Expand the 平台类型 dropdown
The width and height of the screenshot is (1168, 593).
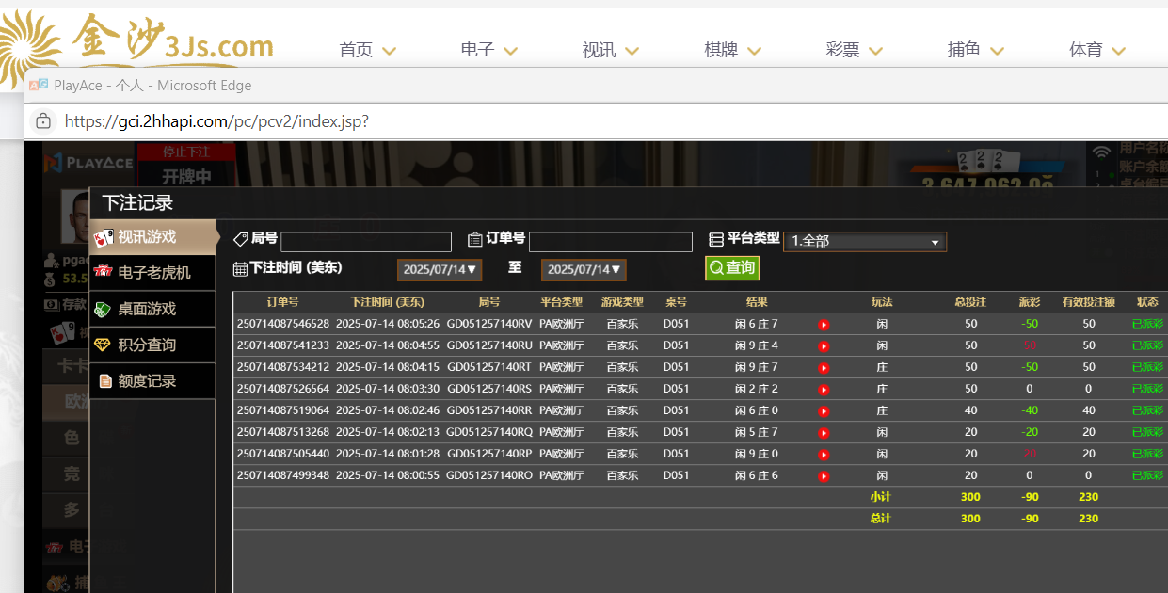[864, 242]
